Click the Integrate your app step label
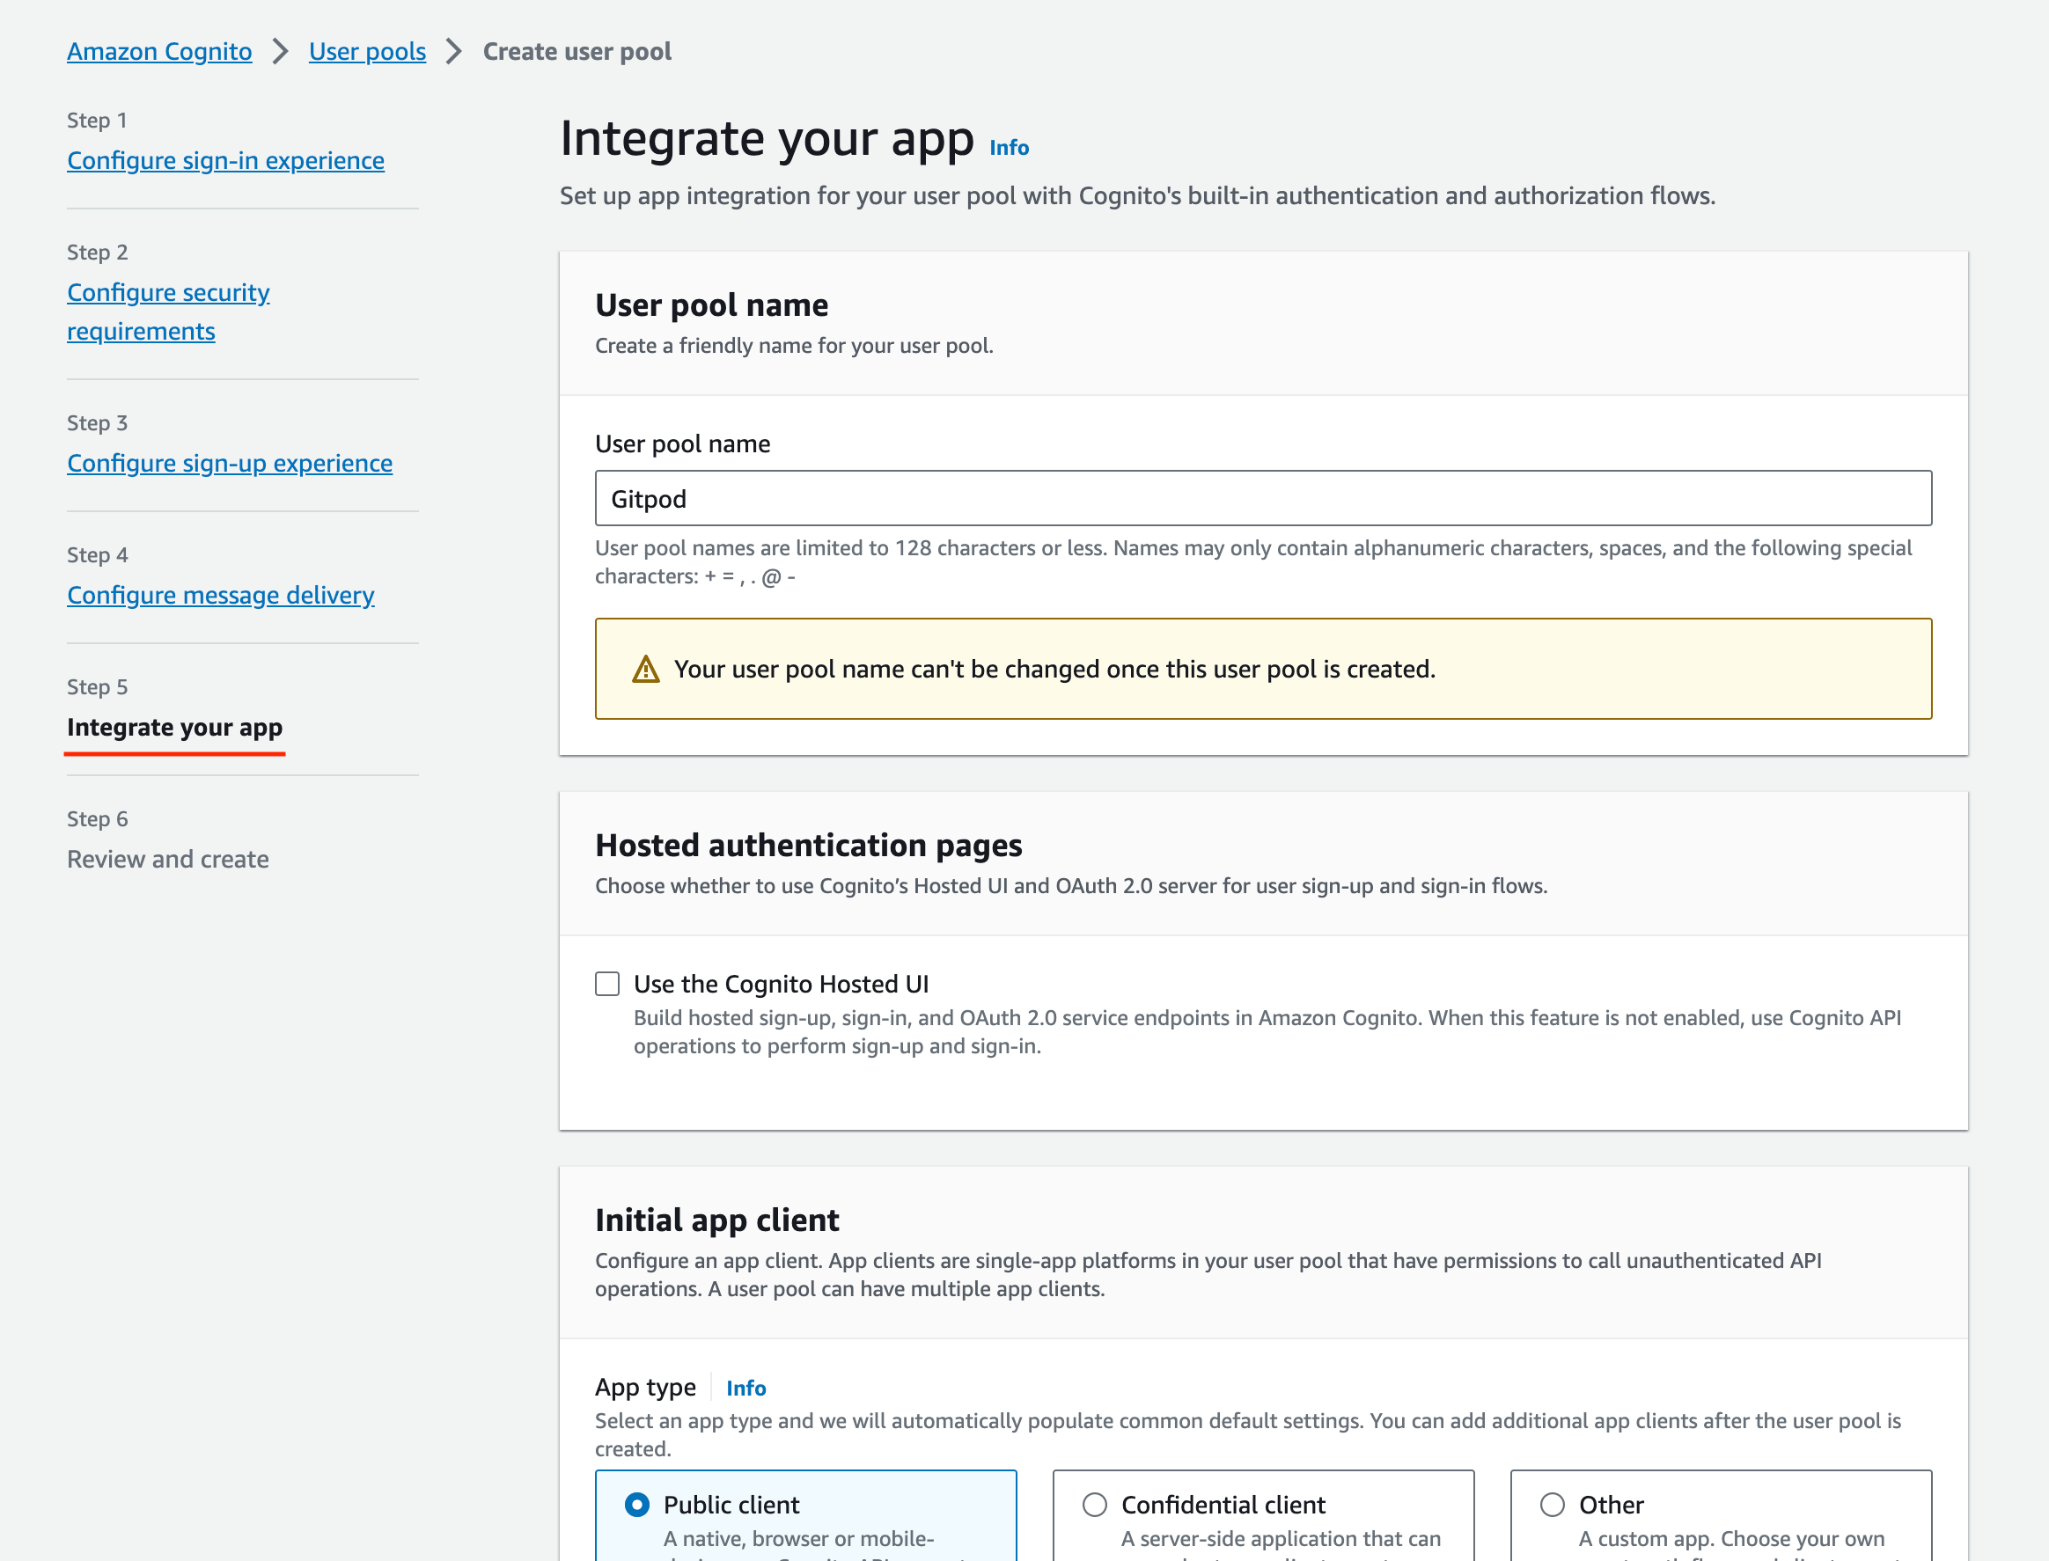 click(173, 727)
